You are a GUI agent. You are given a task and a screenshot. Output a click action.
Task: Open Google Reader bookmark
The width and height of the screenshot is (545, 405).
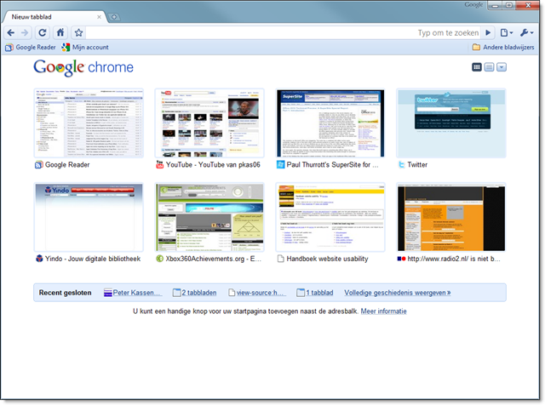[31, 48]
